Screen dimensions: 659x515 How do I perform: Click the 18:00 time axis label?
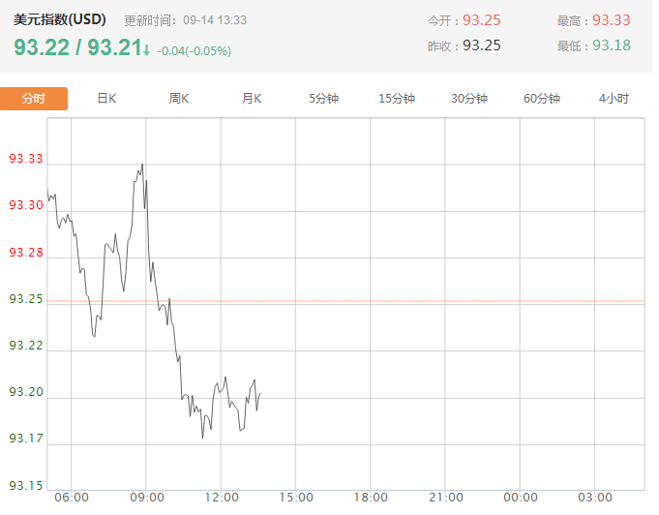(x=371, y=498)
